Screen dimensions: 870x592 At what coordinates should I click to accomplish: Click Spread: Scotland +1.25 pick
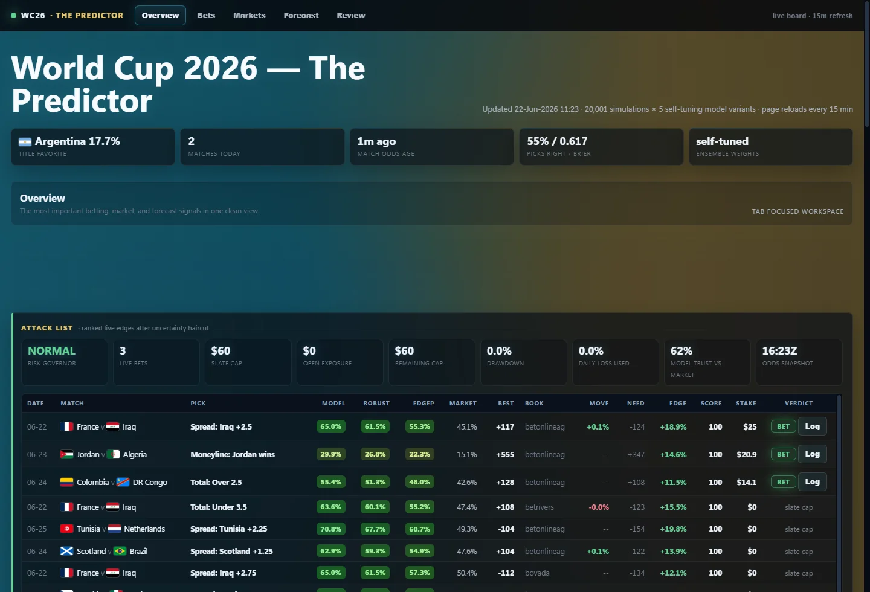pos(231,552)
